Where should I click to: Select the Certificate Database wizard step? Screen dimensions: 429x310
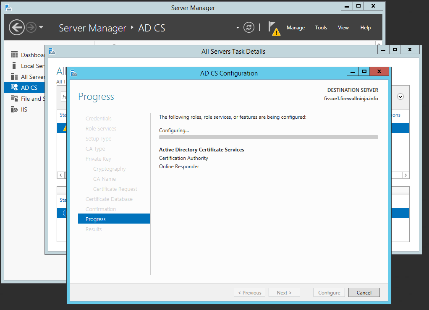(x=109, y=199)
